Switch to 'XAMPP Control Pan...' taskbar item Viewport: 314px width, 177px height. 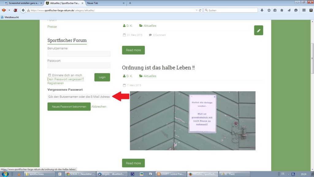click(x=170, y=174)
